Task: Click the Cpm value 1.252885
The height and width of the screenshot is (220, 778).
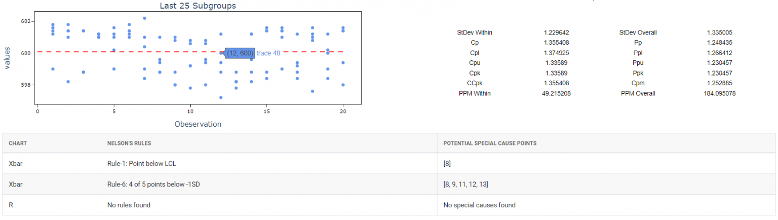Action: [719, 83]
